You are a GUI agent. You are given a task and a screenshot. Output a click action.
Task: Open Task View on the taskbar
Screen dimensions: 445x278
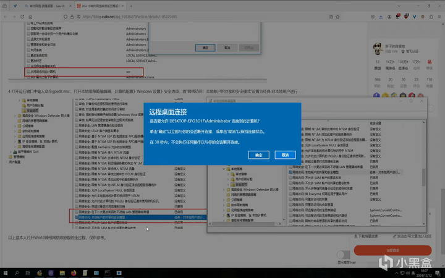pyautogui.click(x=28, y=273)
